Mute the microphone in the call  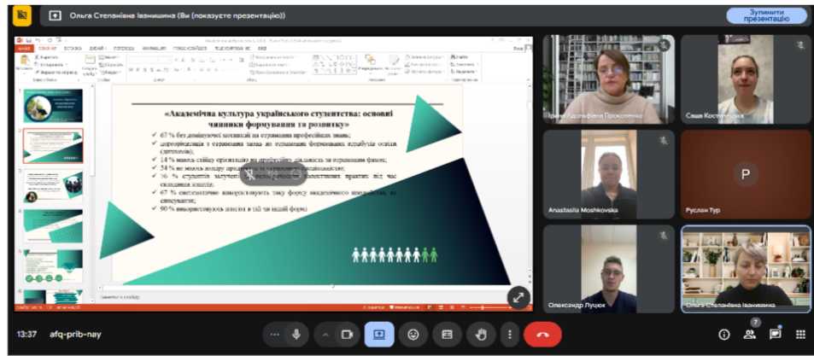(x=296, y=334)
